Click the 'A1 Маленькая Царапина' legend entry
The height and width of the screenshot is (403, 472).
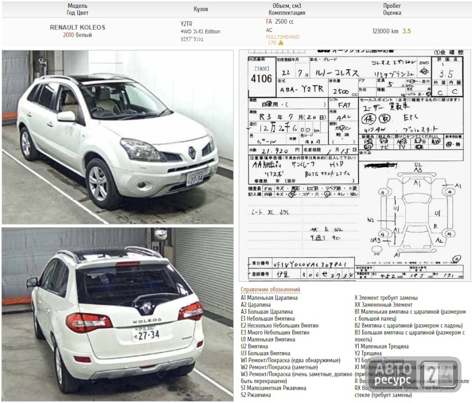point(269,298)
